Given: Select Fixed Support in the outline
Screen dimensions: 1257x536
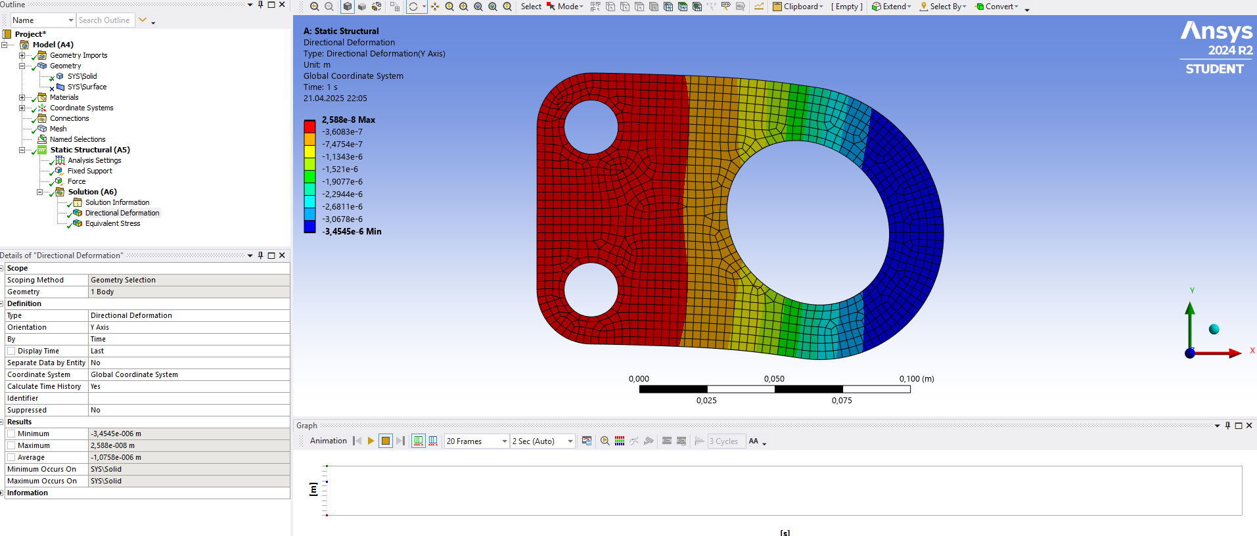Looking at the screenshot, I should [x=89, y=171].
